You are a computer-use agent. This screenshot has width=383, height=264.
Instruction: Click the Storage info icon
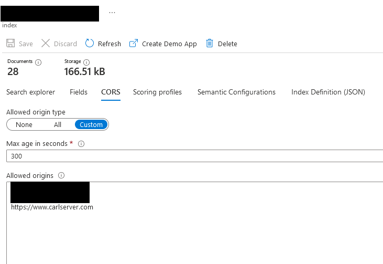pyautogui.click(x=86, y=62)
